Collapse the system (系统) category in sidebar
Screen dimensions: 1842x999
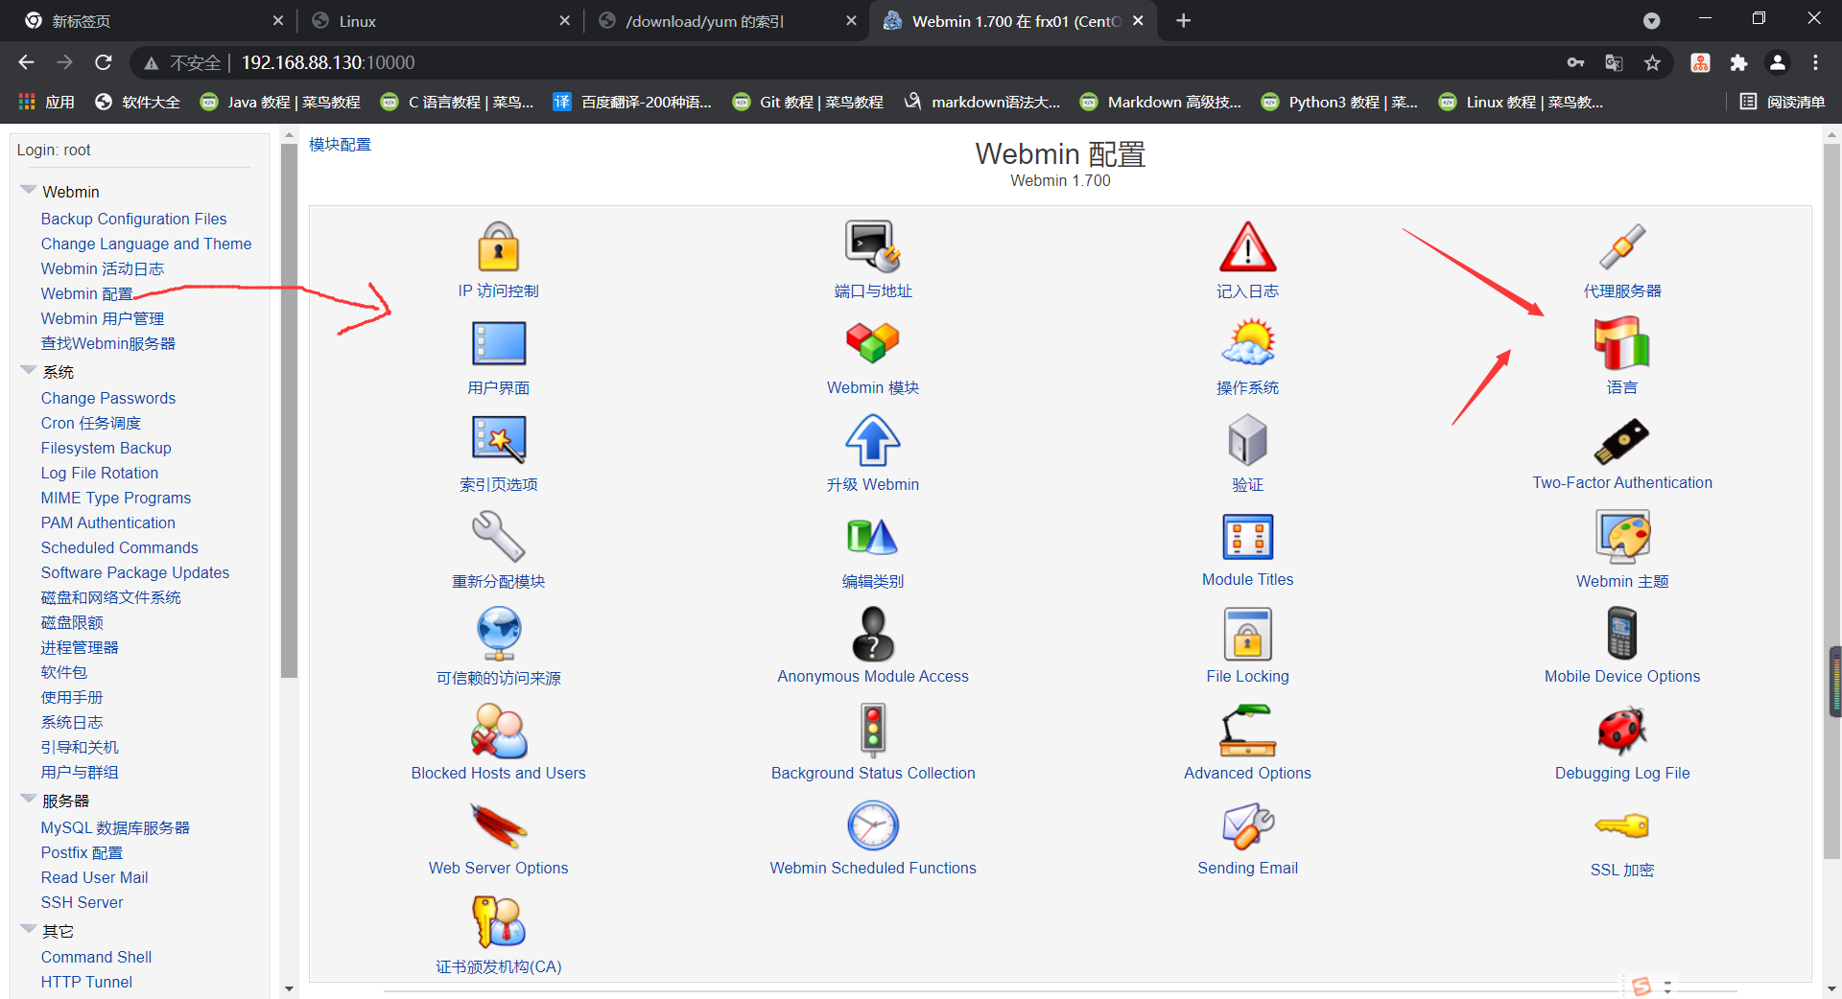click(29, 370)
